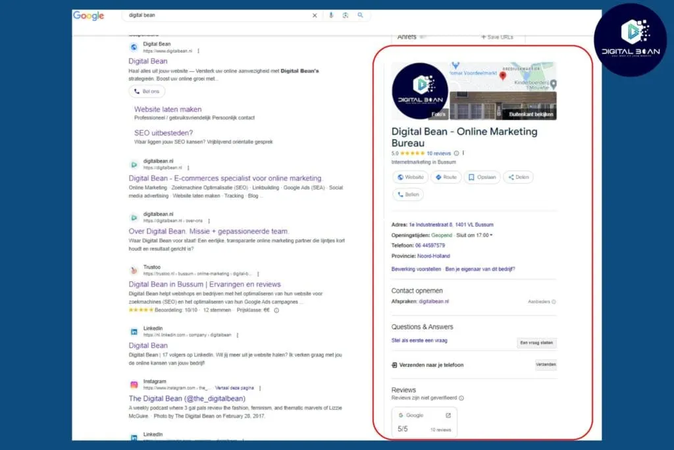Open more options for LinkedIn result
Image resolution: width=674 pixels, height=450 pixels.
pos(237,335)
